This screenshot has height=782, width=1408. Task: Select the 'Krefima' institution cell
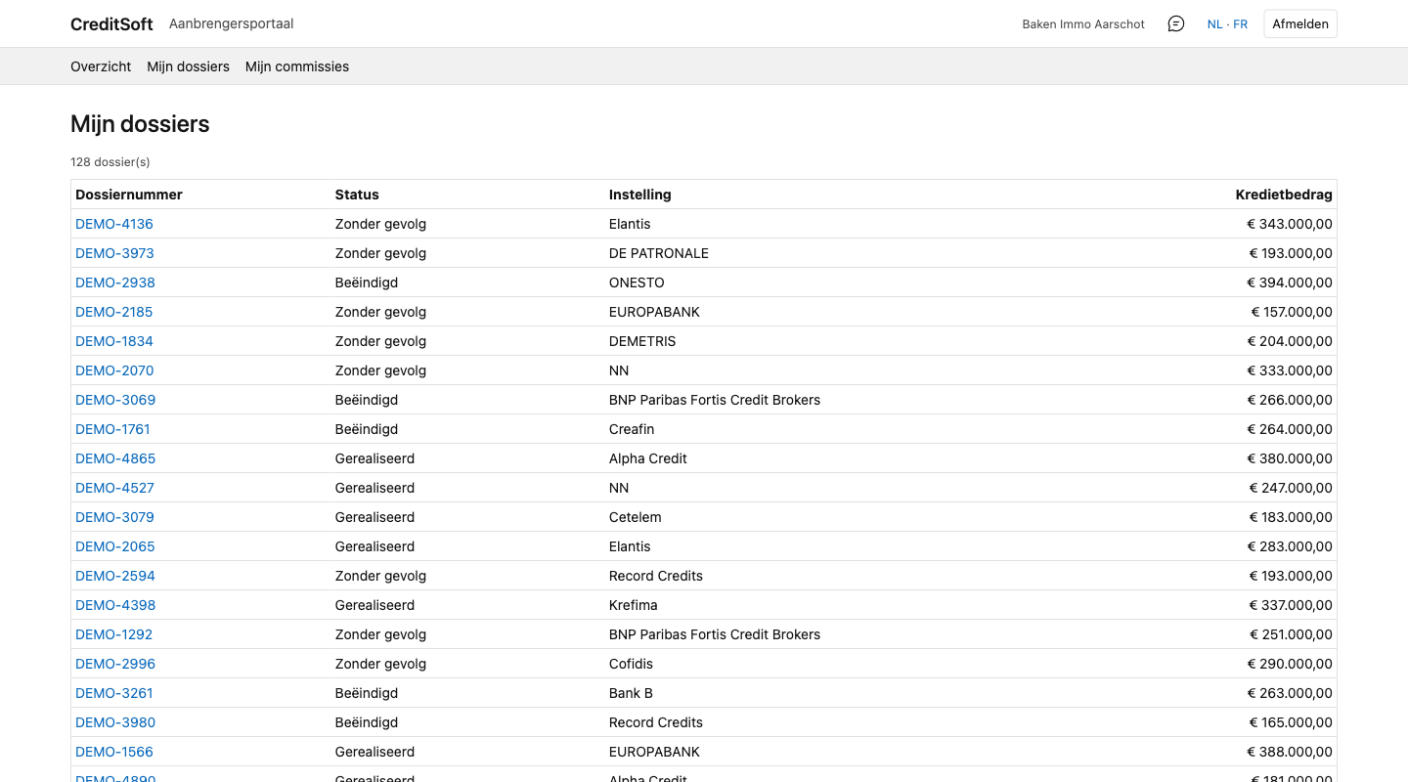click(634, 605)
